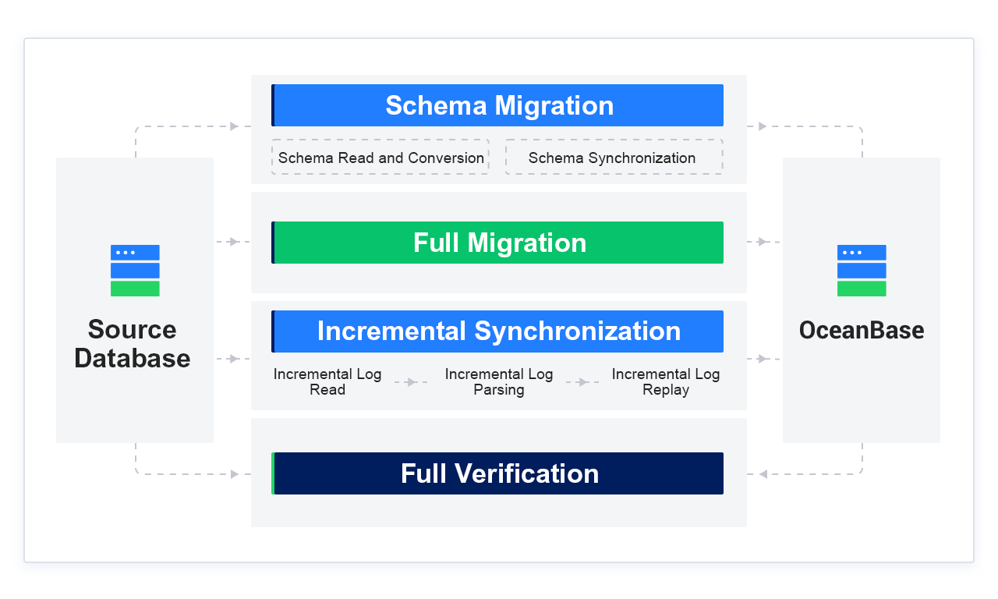The image size is (998, 599).
Task: Click the Source Database server icon
Action: pos(135,271)
